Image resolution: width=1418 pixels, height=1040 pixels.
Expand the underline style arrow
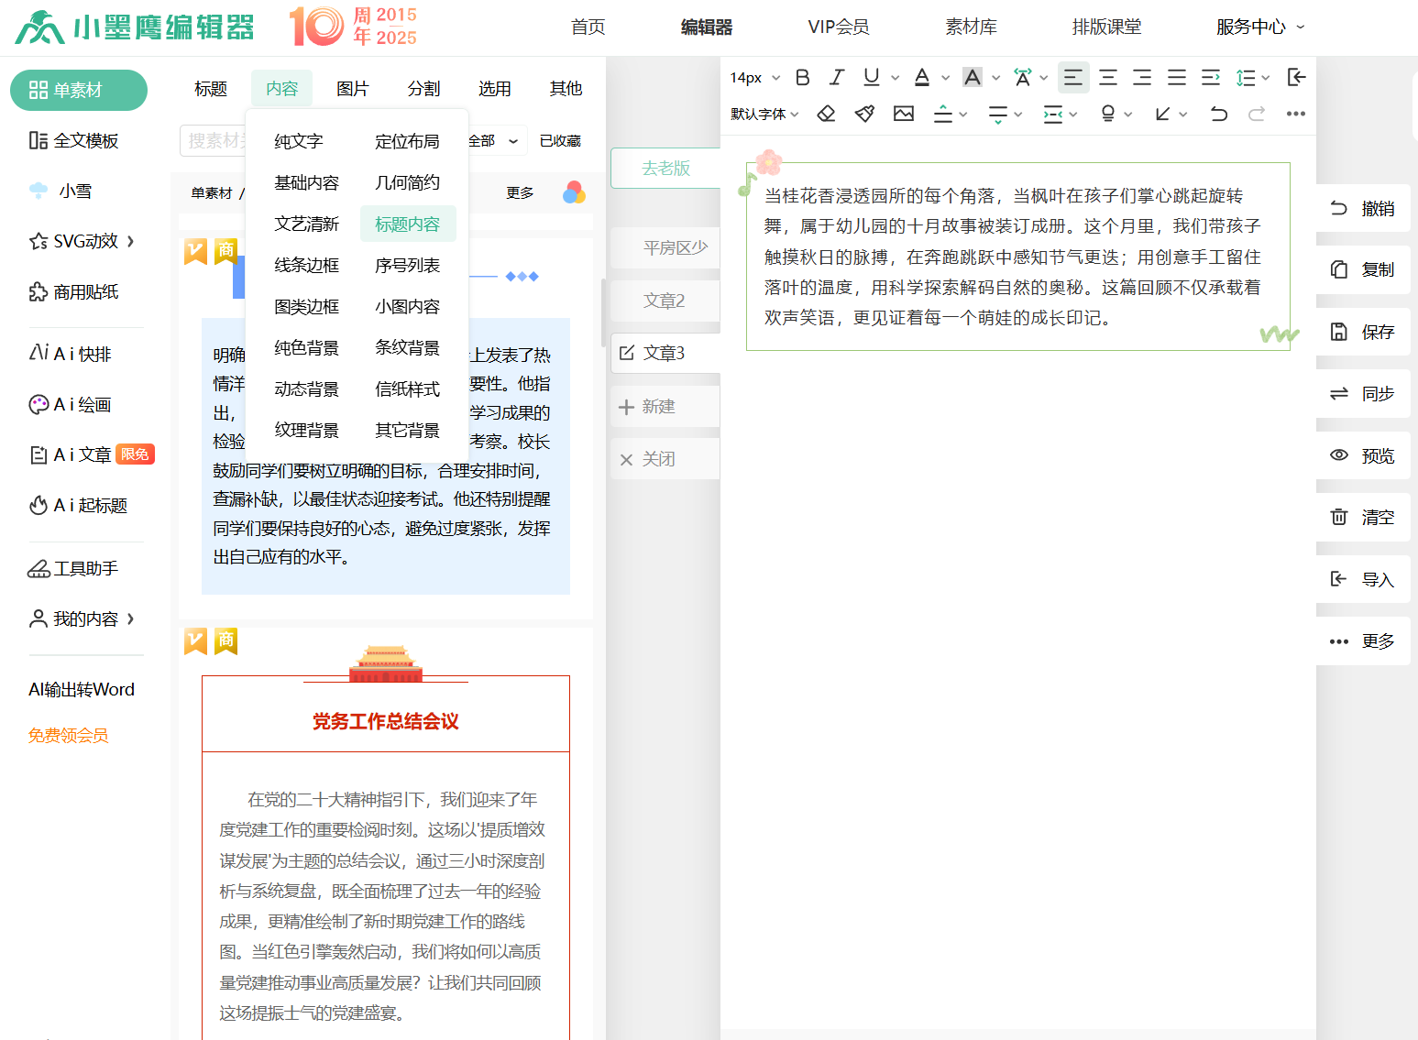click(x=895, y=78)
